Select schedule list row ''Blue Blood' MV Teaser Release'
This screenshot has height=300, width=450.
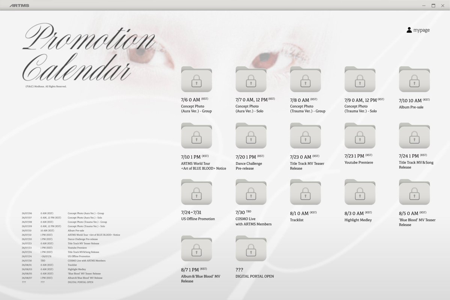pyautogui.click(x=61, y=274)
